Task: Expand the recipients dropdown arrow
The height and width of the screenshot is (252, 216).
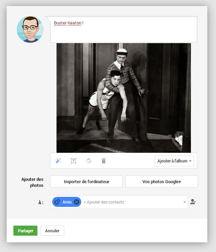Action: tap(185, 202)
